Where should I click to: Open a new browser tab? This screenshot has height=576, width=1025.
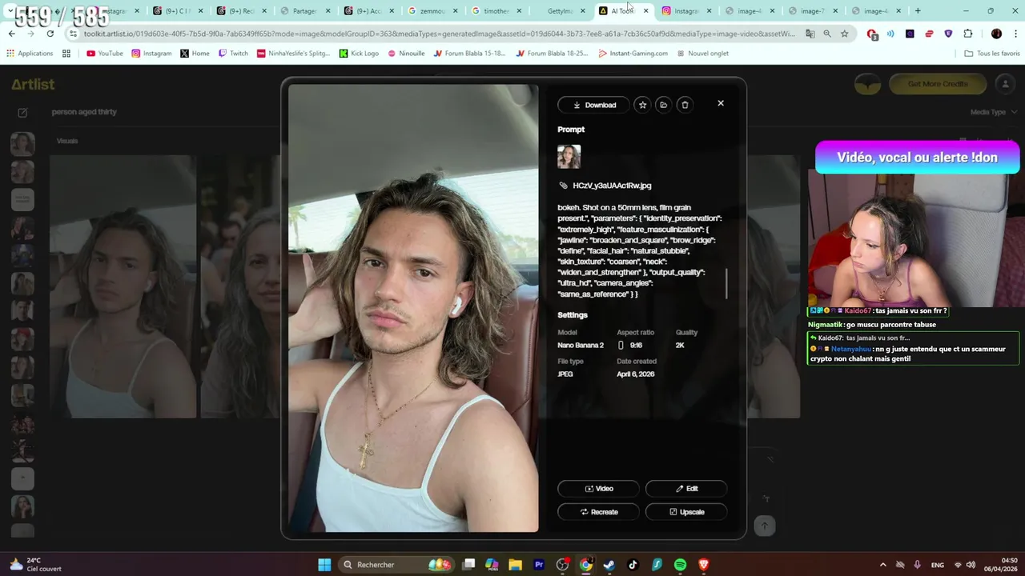pyautogui.click(x=918, y=10)
